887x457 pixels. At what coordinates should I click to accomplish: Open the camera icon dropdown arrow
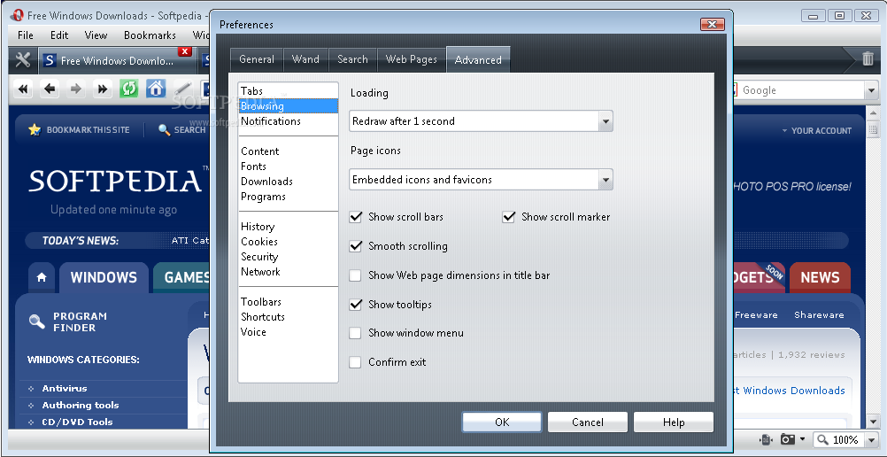click(802, 439)
